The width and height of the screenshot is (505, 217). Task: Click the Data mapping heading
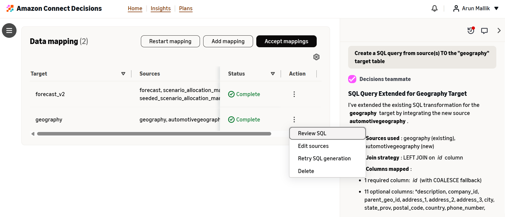point(59,41)
